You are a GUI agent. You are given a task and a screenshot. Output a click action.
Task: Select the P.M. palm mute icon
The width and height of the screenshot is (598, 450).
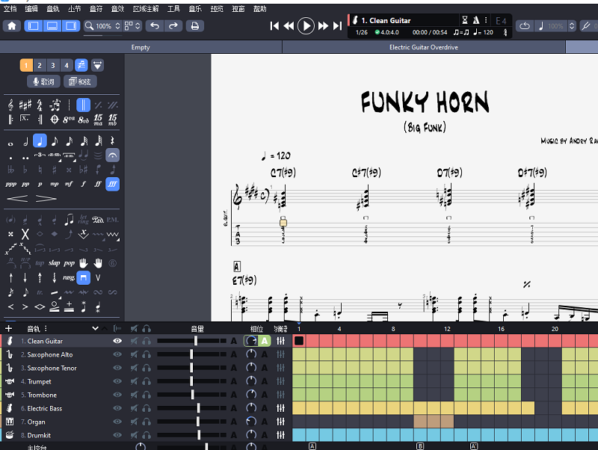[x=113, y=219]
